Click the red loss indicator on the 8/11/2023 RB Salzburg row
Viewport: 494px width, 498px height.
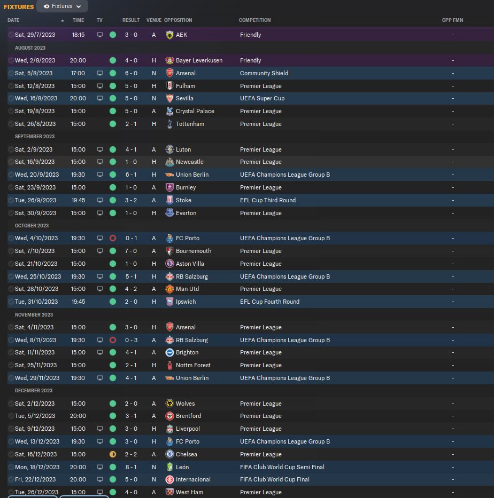pos(113,340)
